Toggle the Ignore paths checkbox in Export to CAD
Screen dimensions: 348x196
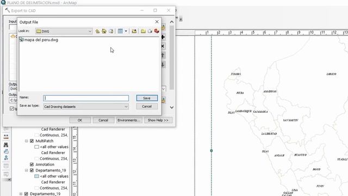click(12, 108)
